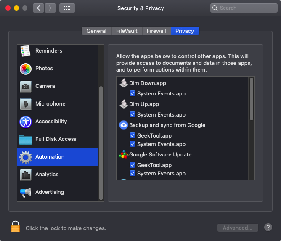Select Reminders in the privacy list
The width and height of the screenshot is (281, 241).
57,51
